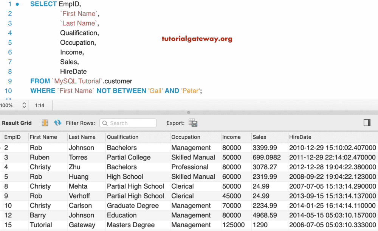The height and width of the screenshot is (231, 378).
Task: Select the Sales cell '699.0982'
Action: click(x=266, y=157)
